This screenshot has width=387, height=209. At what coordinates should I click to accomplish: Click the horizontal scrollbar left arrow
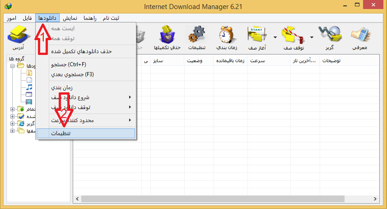point(77,199)
